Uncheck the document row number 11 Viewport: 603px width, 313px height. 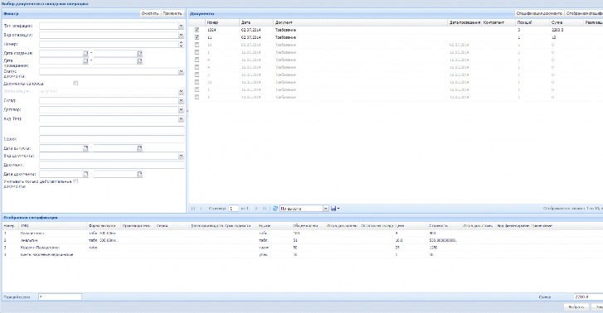click(197, 37)
